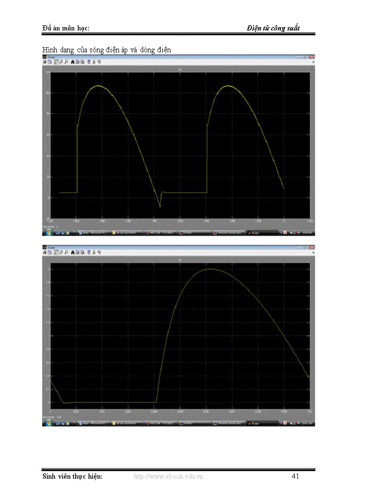Toggle the Zoom tool in lower Scope
365x503 pixels.
pos(56,253)
